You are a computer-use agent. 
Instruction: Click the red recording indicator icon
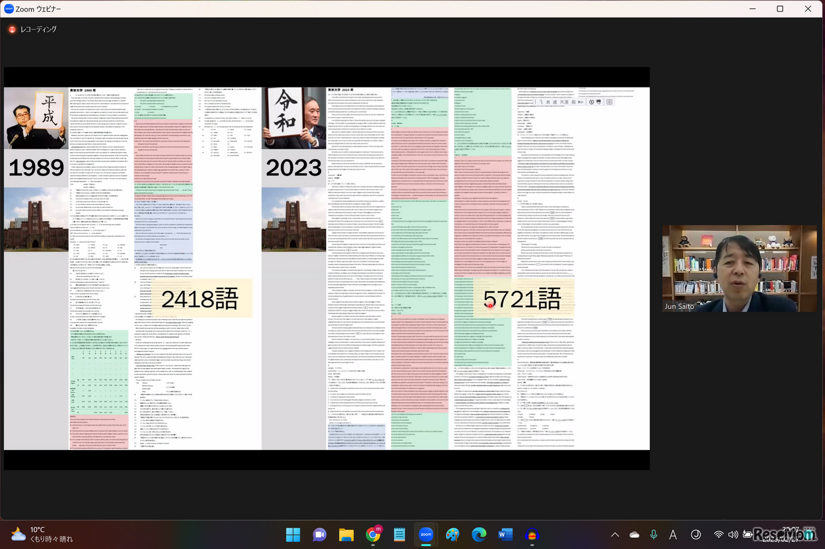12,30
